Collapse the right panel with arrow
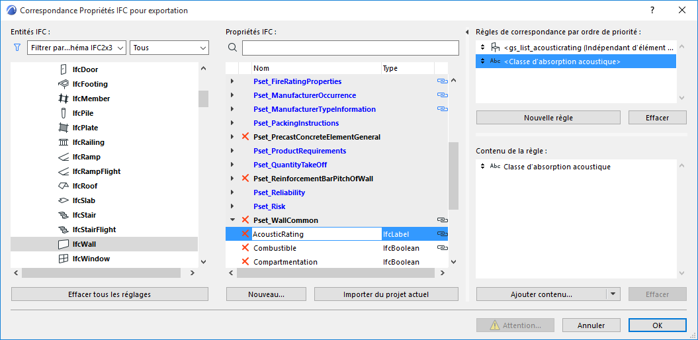The width and height of the screenshot is (698, 340). coord(467,32)
